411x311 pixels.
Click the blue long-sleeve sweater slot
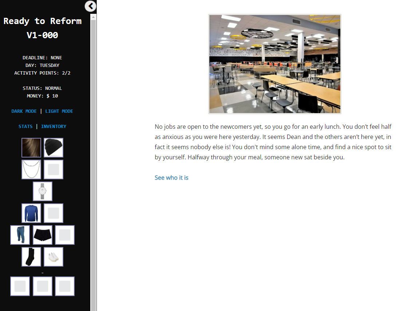[x=31, y=213]
